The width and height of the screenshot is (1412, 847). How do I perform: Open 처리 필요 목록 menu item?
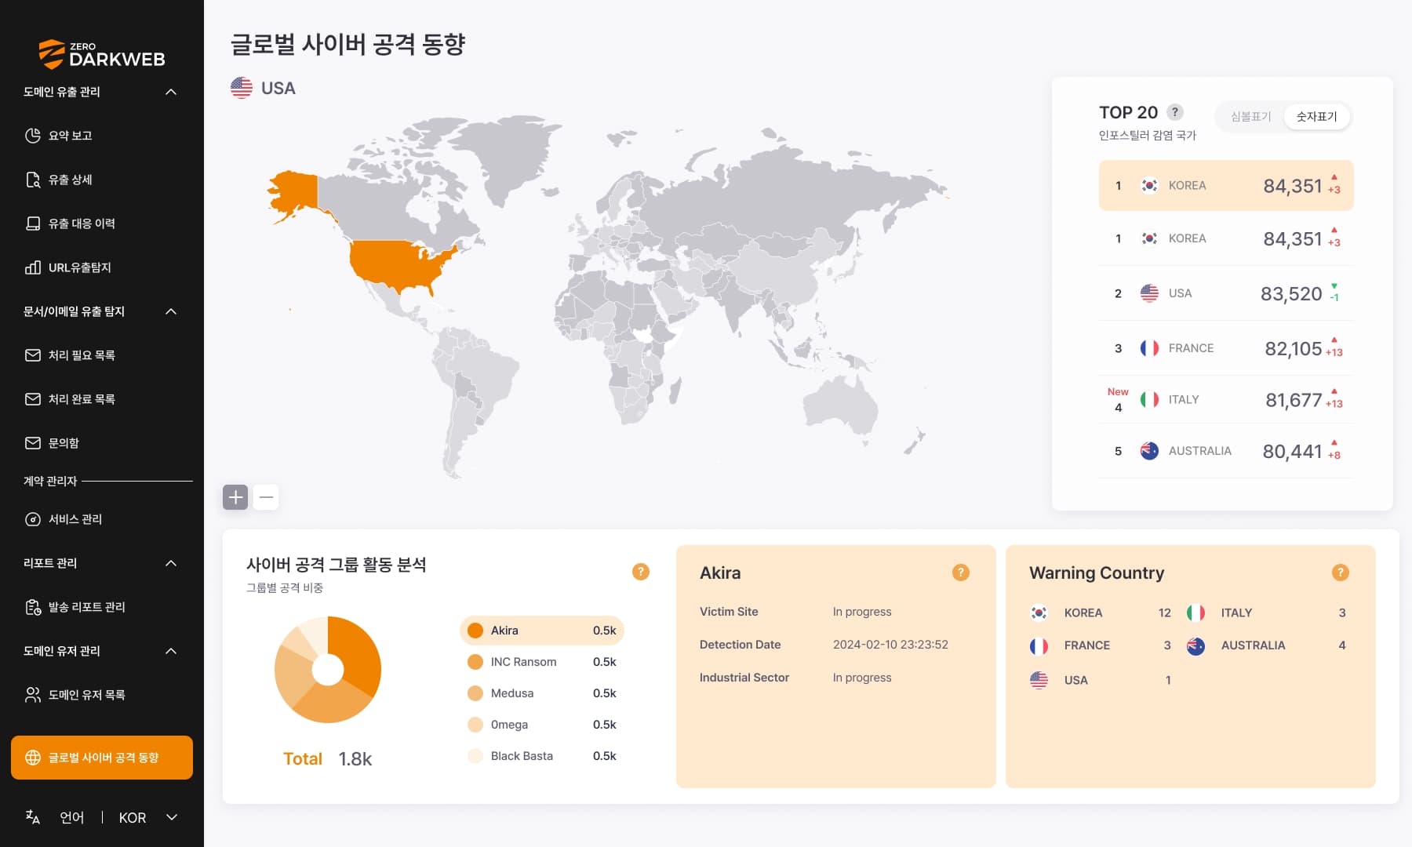pyautogui.click(x=102, y=355)
